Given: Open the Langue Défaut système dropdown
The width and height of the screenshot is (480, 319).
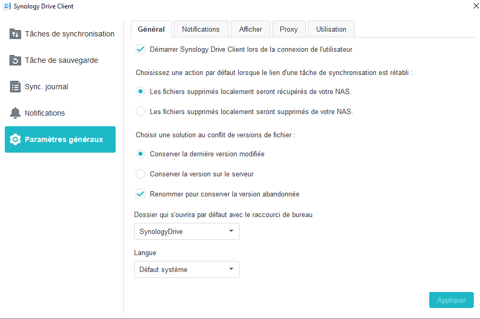Looking at the screenshot, I should point(187,269).
